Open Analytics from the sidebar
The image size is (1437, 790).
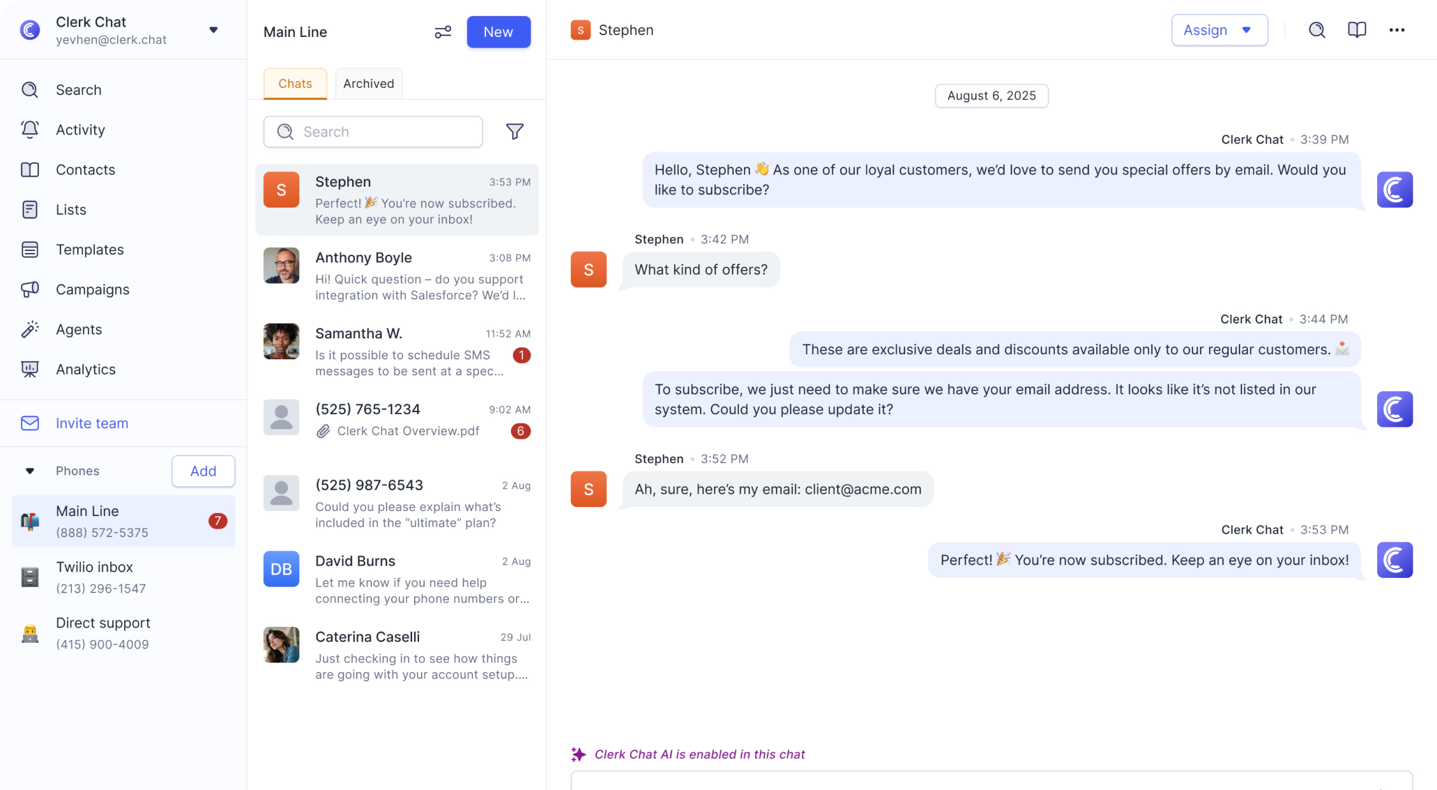[x=85, y=370]
